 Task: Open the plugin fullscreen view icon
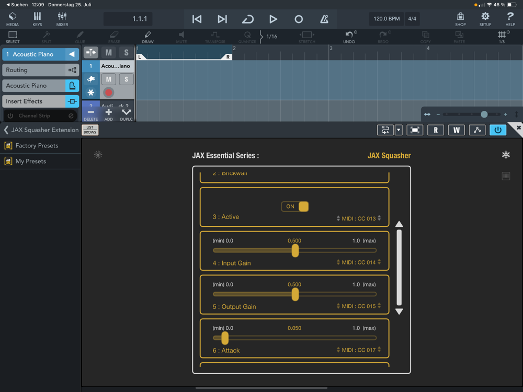pyautogui.click(x=415, y=130)
